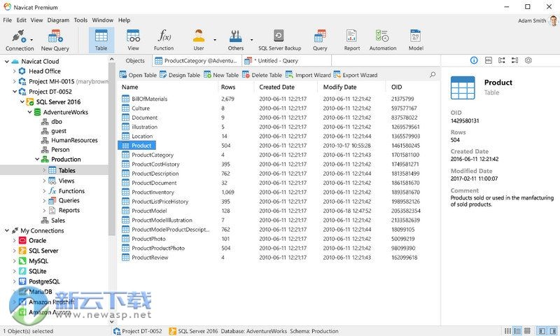
Task: Click the Adam Smith avatar
Action: pyautogui.click(x=554, y=21)
